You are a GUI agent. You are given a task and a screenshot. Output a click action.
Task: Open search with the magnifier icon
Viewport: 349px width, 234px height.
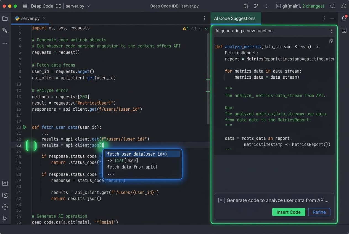point(333,6)
